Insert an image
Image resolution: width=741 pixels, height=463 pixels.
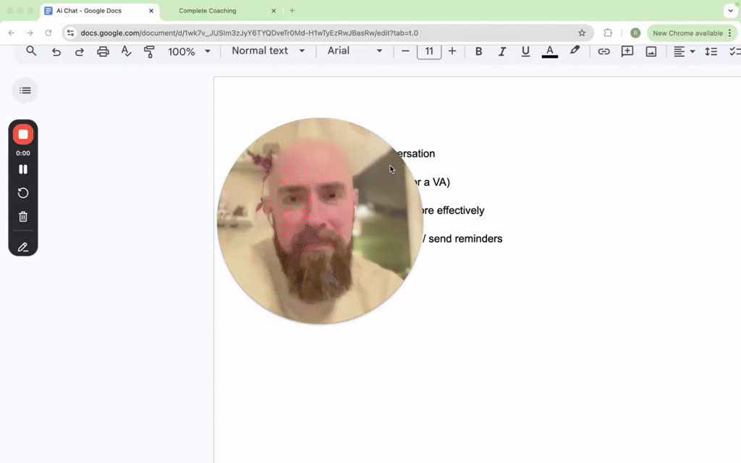click(x=651, y=51)
